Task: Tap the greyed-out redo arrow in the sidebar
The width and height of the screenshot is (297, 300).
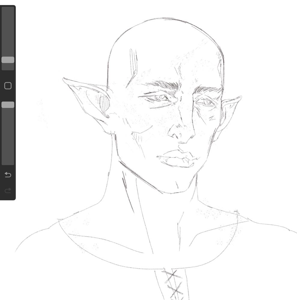Action: (8, 190)
